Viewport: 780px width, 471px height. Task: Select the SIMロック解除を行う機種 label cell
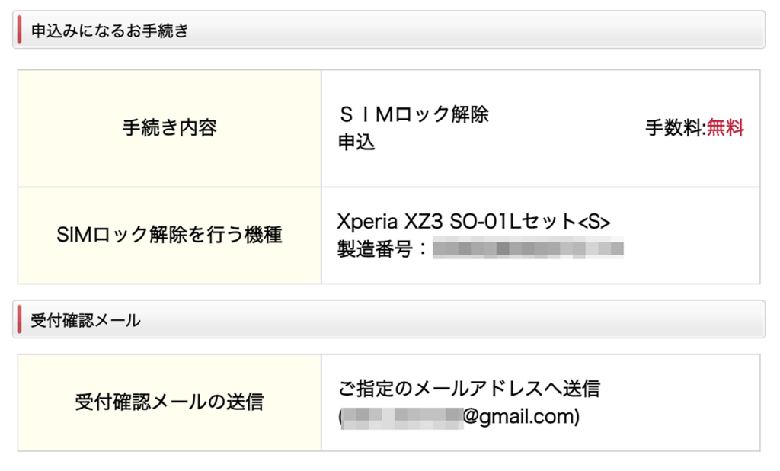click(170, 235)
